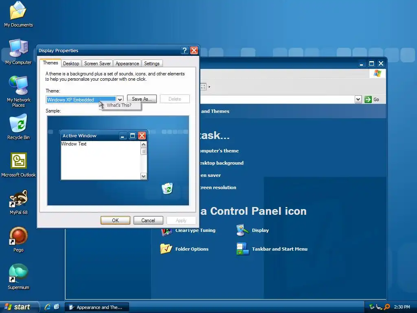Click the green Go arrow icon
Screen dimensions: 417x313
point(368,99)
